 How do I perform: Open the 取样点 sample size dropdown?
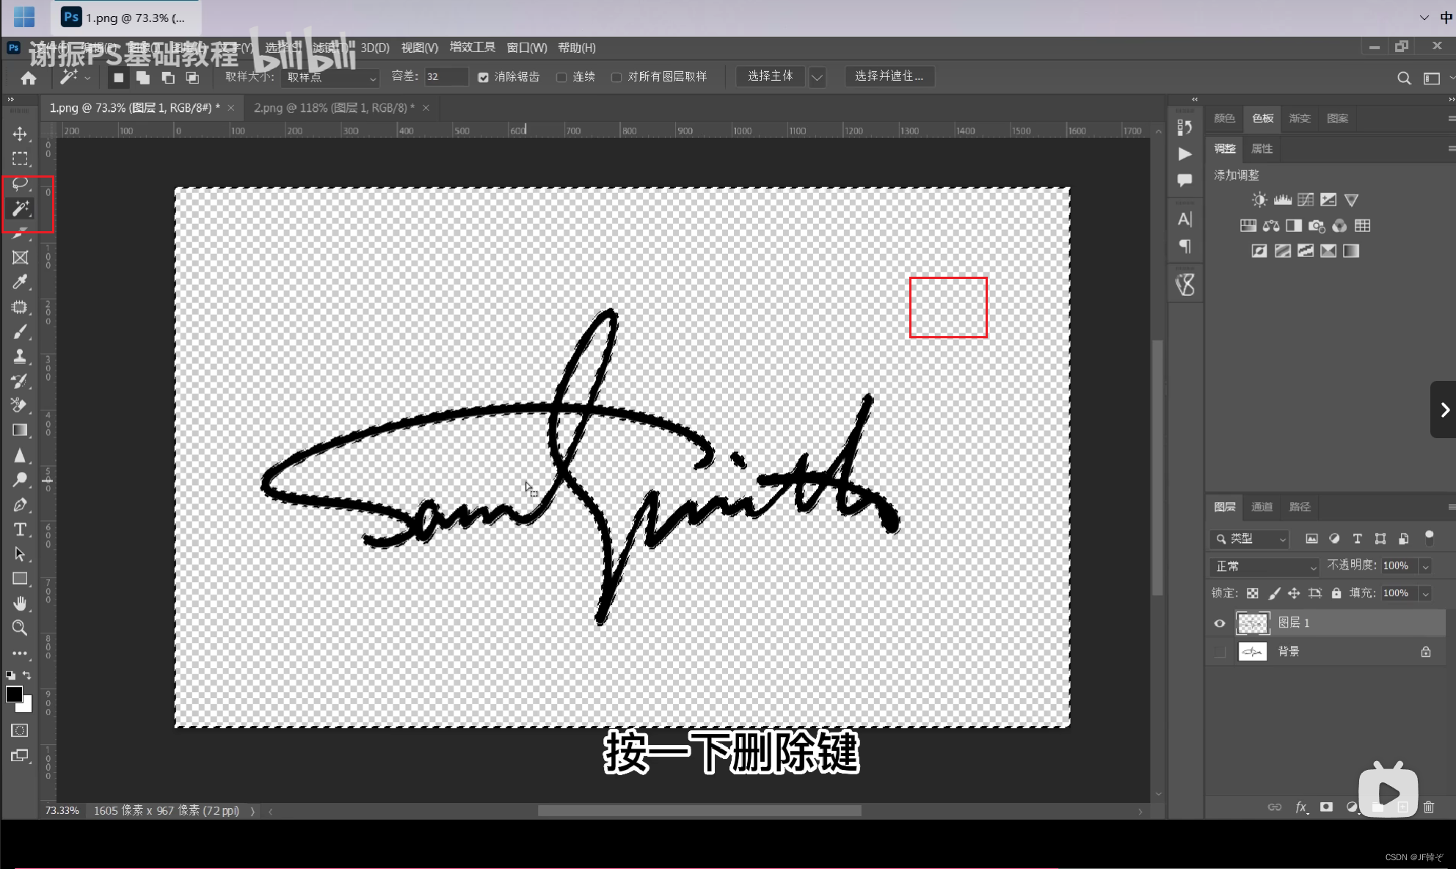pyautogui.click(x=330, y=77)
